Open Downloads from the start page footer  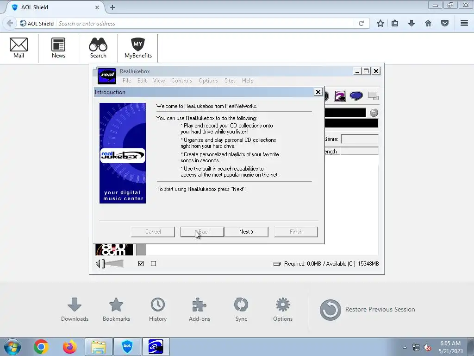[75, 309]
